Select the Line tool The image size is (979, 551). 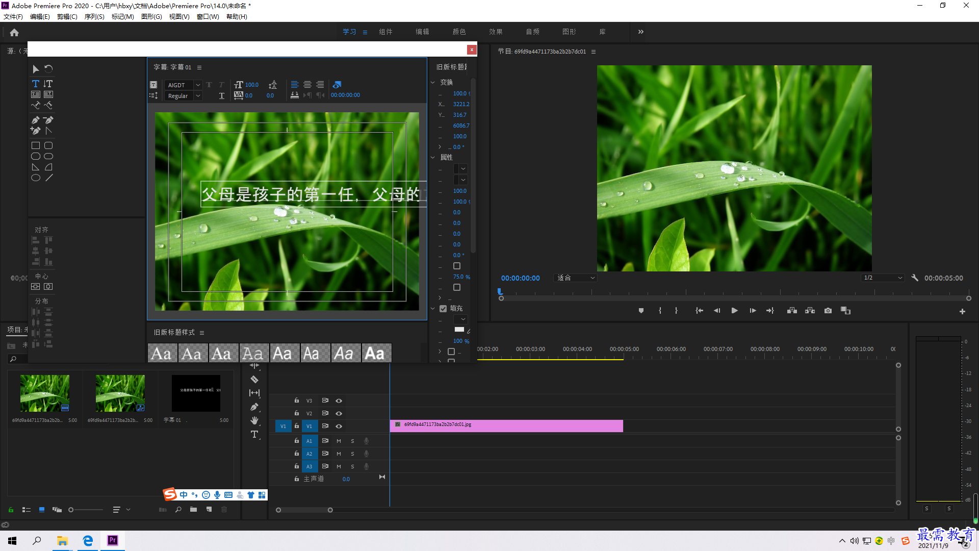click(x=48, y=178)
